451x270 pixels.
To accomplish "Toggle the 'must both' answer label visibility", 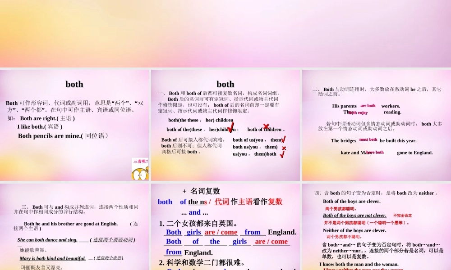I will (x=368, y=139).
